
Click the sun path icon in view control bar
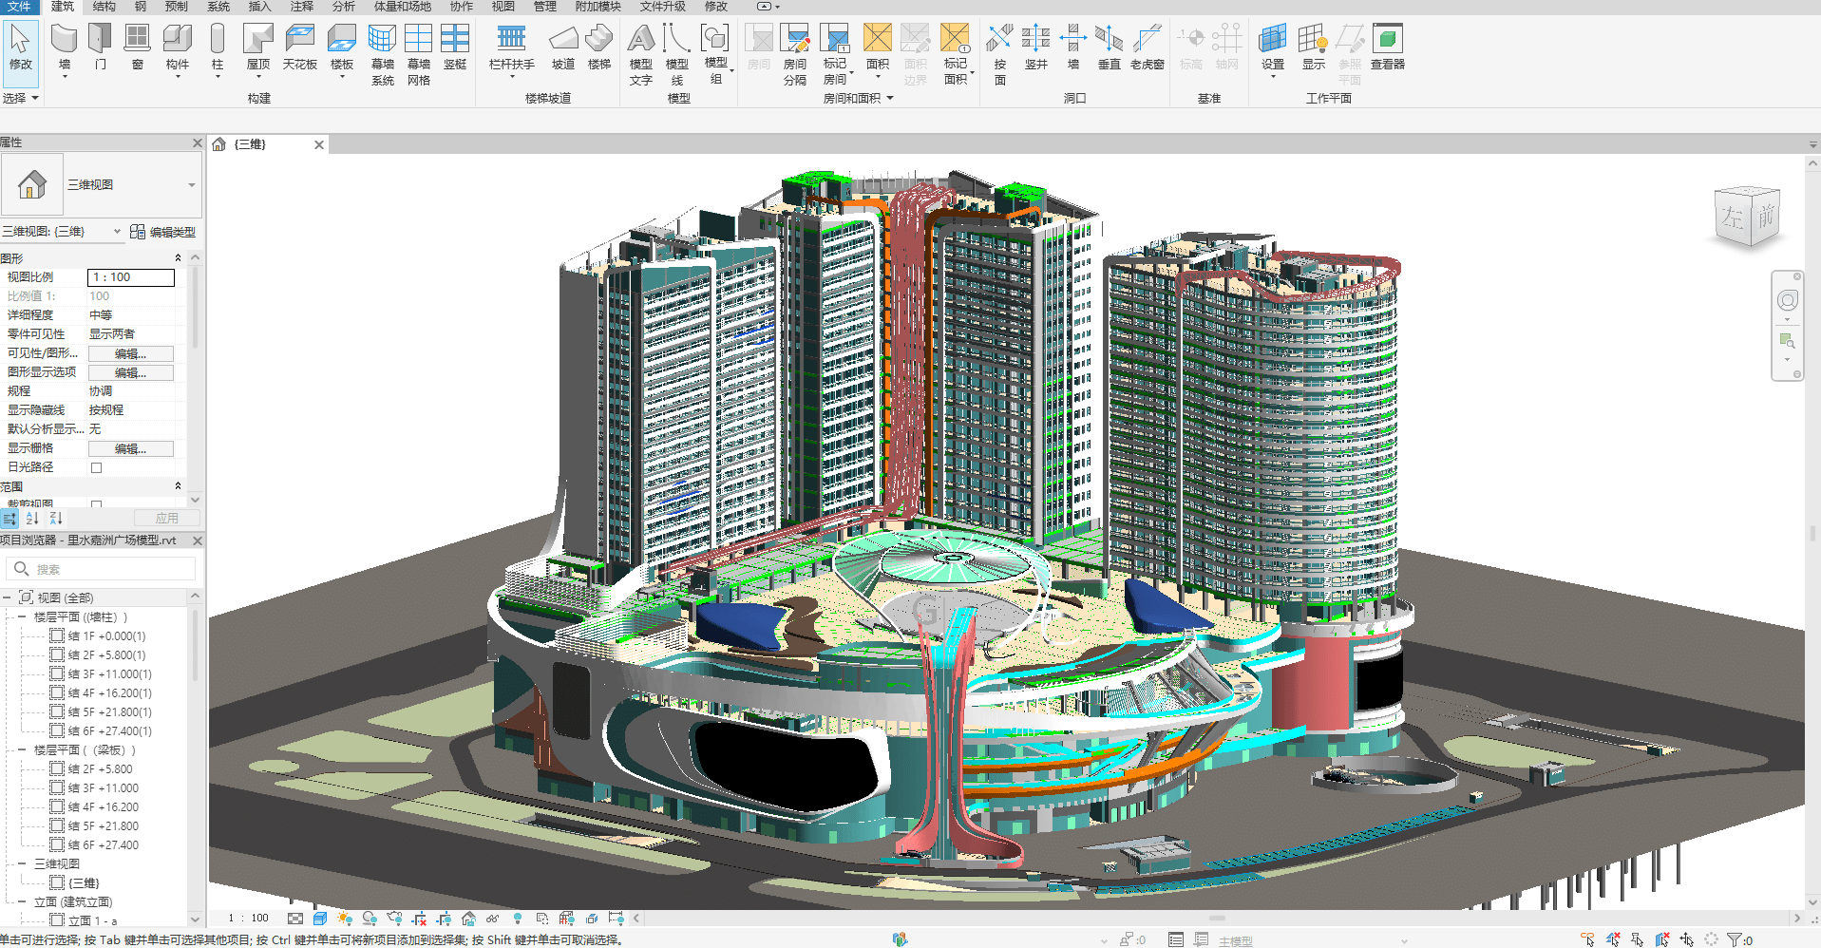coord(345,919)
